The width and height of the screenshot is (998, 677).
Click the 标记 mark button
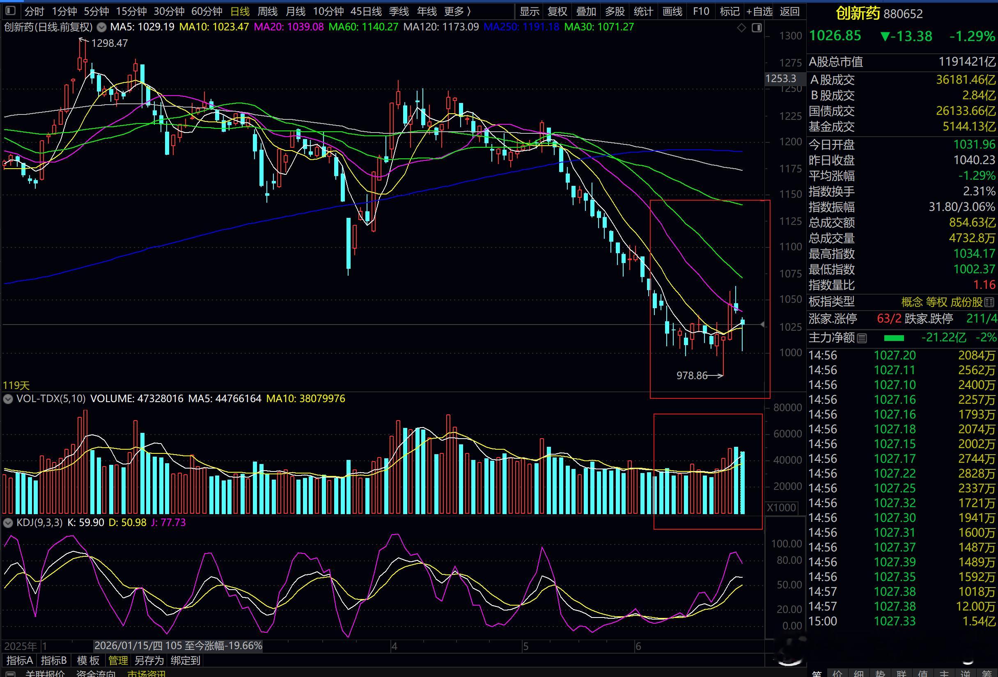(x=730, y=11)
